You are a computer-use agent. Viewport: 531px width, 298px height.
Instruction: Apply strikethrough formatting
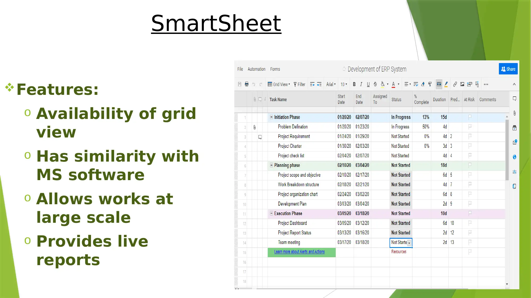pyautogui.click(x=375, y=84)
